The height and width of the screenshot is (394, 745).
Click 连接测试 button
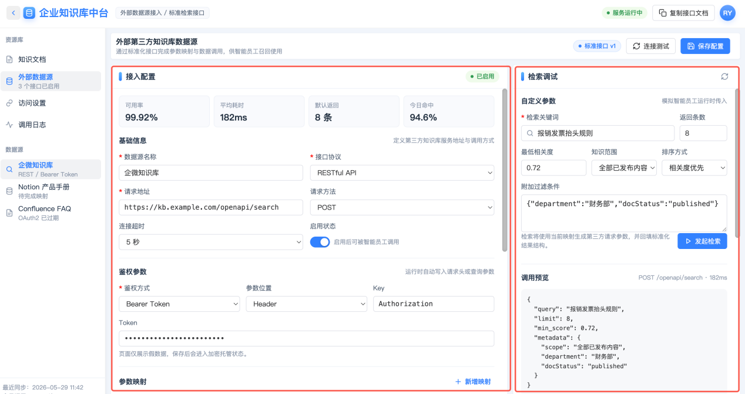point(650,46)
